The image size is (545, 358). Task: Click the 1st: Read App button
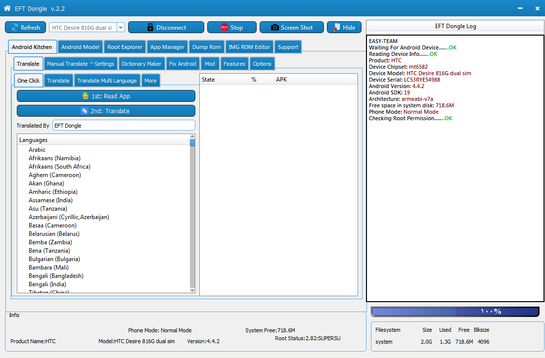coord(106,96)
